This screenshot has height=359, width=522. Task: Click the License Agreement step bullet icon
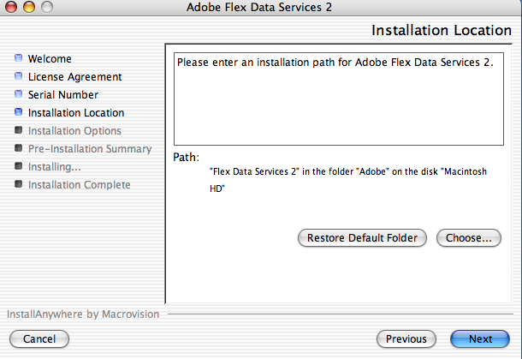coord(19,76)
